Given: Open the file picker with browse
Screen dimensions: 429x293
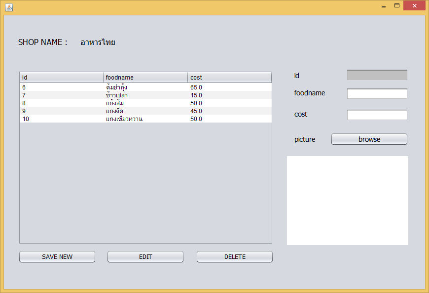Looking at the screenshot, I should coord(369,139).
